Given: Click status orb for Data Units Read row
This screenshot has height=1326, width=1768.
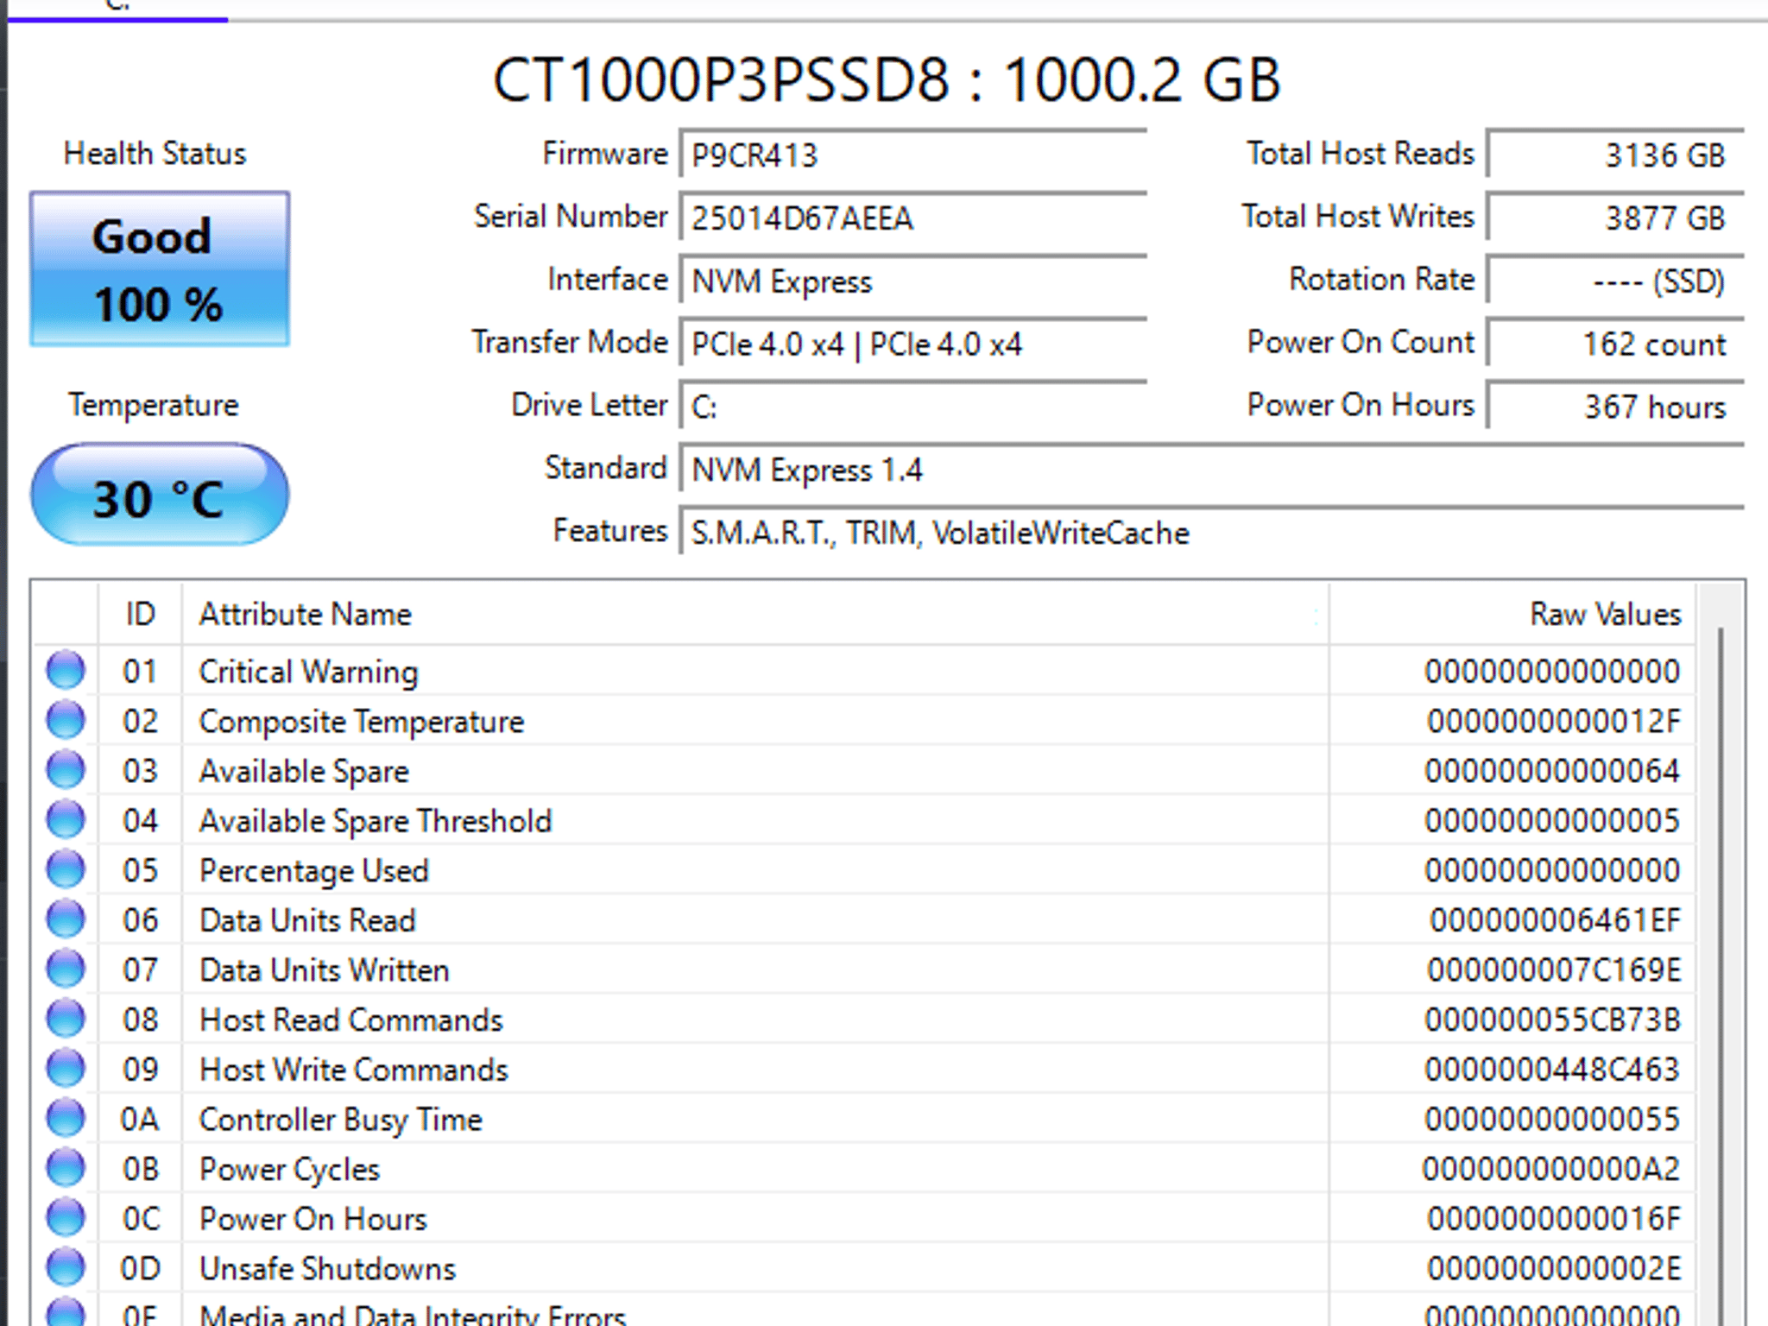Looking at the screenshot, I should 66,919.
